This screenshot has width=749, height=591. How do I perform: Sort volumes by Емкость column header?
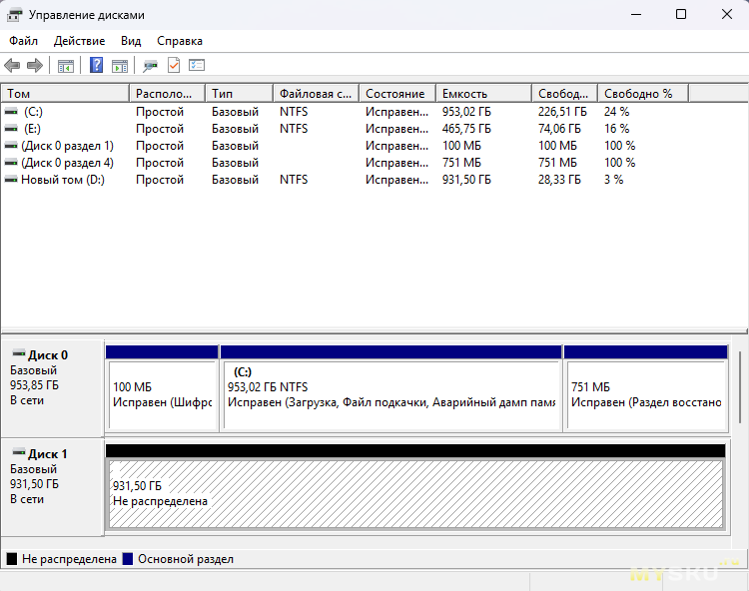pyautogui.click(x=483, y=94)
